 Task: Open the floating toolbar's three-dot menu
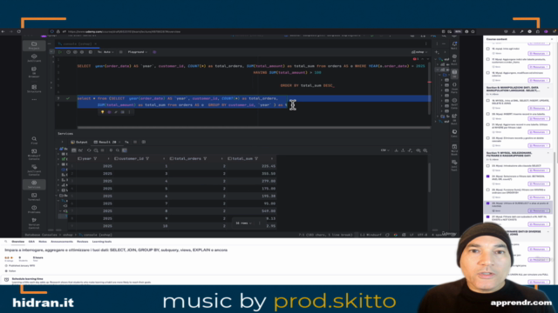click(x=129, y=112)
